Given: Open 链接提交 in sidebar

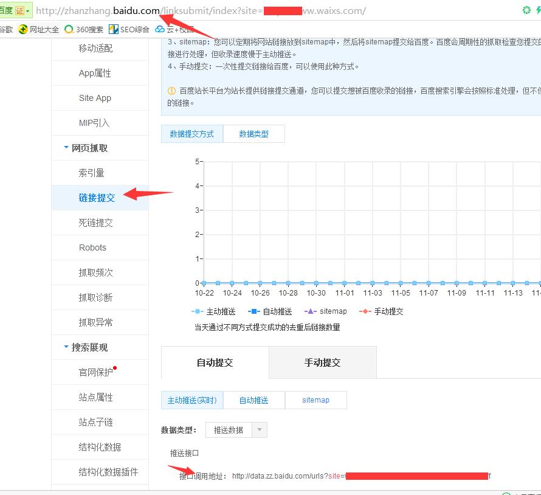Looking at the screenshot, I should tap(100, 198).
